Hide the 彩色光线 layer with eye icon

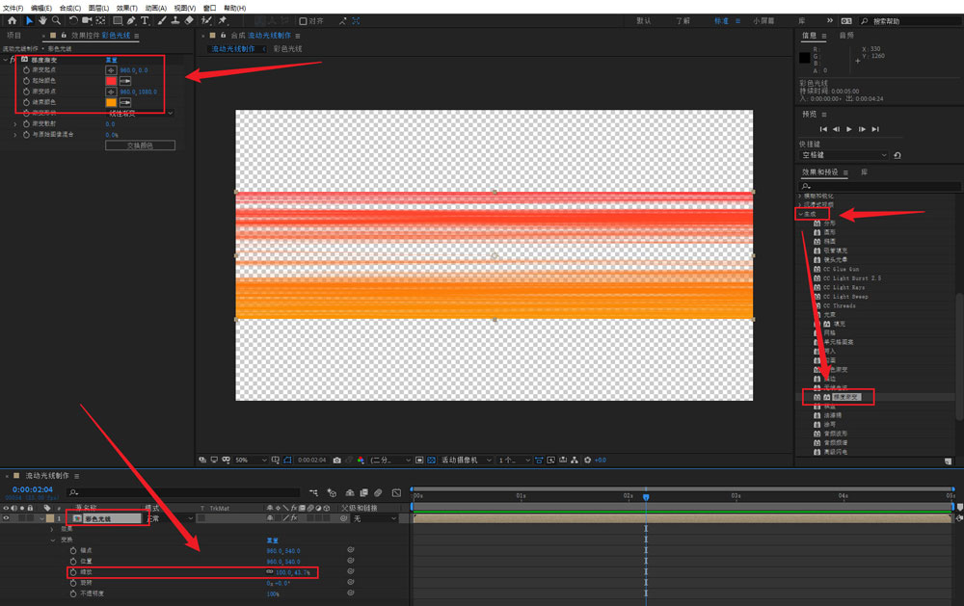[7, 518]
